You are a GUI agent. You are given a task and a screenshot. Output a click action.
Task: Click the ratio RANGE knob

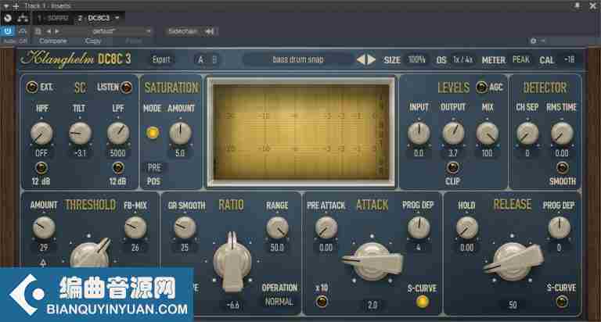(277, 227)
